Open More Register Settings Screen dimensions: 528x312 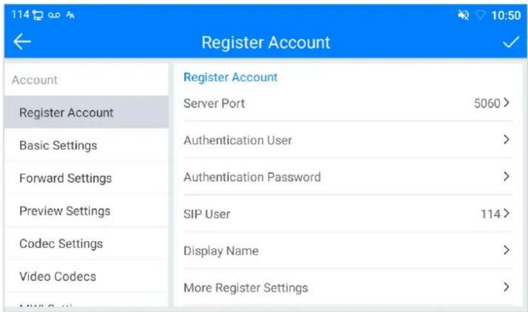click(348, 287)
